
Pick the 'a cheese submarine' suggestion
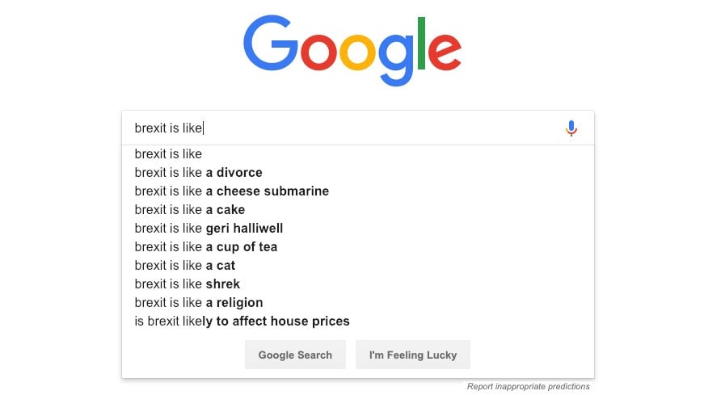pos(358,191)
